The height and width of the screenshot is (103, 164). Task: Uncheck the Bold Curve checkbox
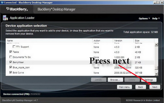point(11,72)
